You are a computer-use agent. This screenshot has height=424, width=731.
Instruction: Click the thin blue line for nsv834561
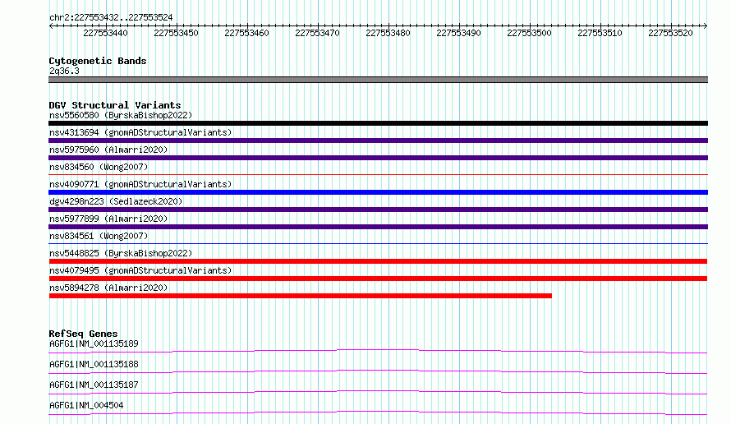click(378, 243)
